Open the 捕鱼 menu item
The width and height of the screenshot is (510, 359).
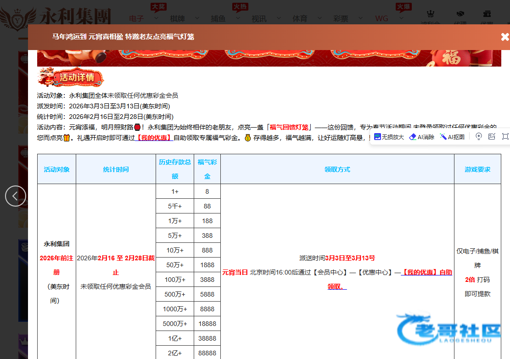click(x=218, y=19)
